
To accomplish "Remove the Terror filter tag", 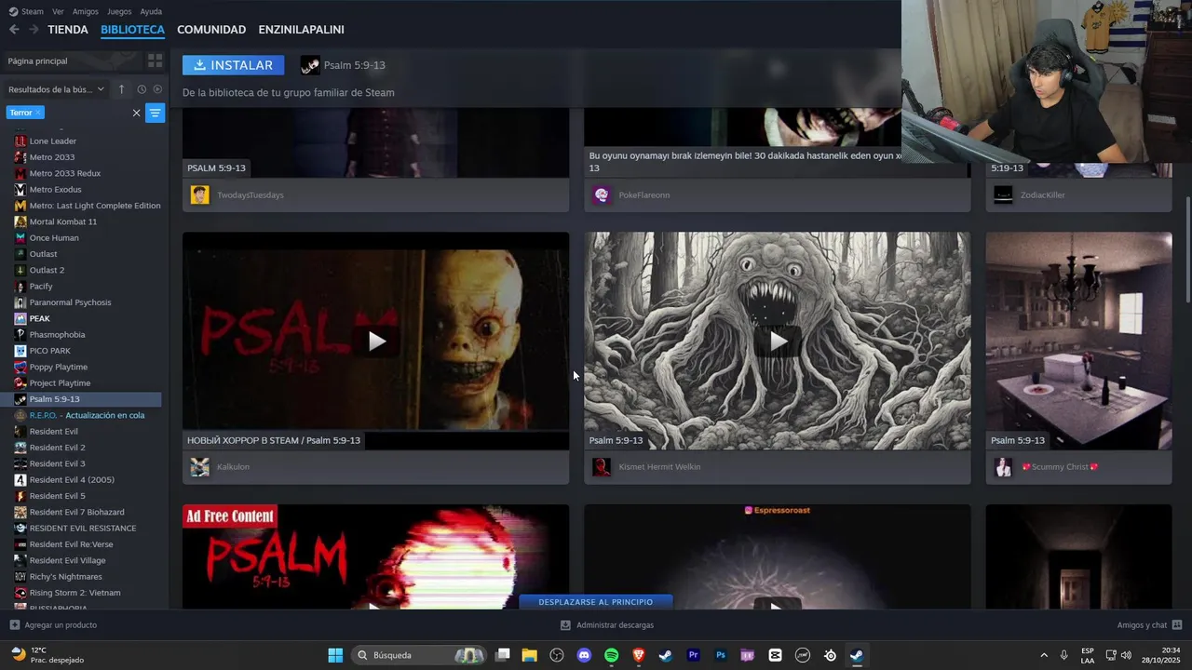I will click(x=38, y=113).
